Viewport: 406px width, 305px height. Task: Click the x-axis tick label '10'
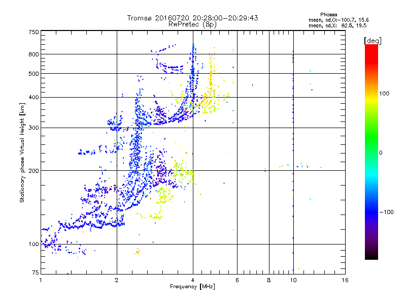tap(293, 280)
